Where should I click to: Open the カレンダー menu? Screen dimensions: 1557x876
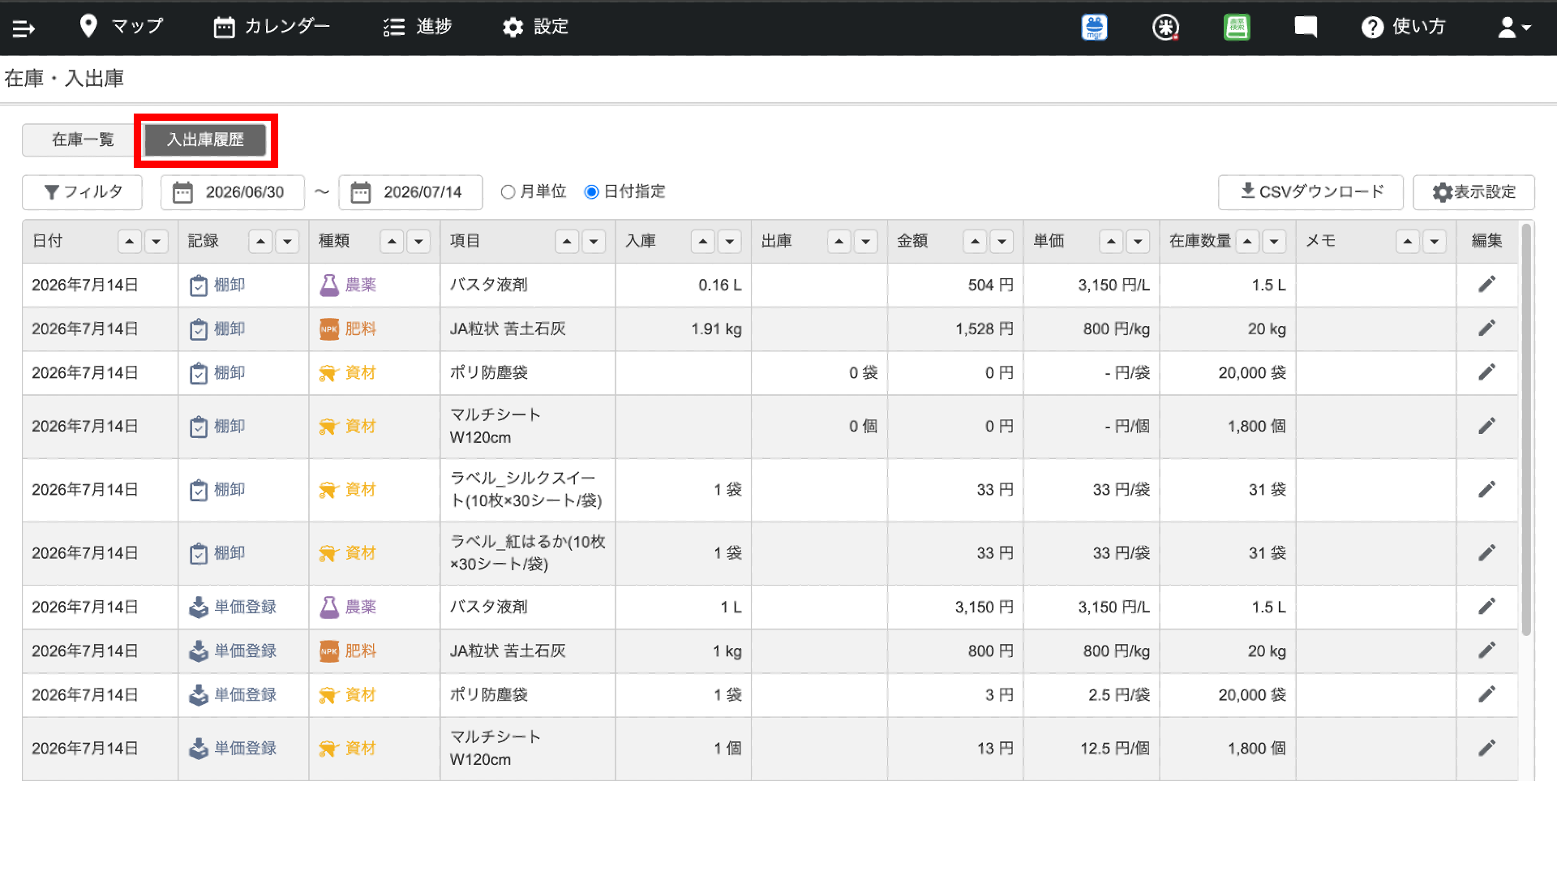[272, 27]
